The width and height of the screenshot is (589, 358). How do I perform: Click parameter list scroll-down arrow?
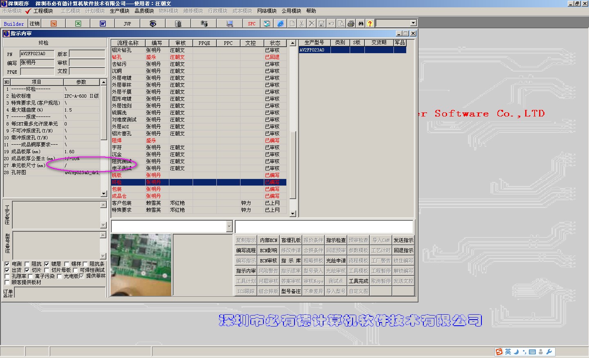pyautogui.click(x=103, y=194)
